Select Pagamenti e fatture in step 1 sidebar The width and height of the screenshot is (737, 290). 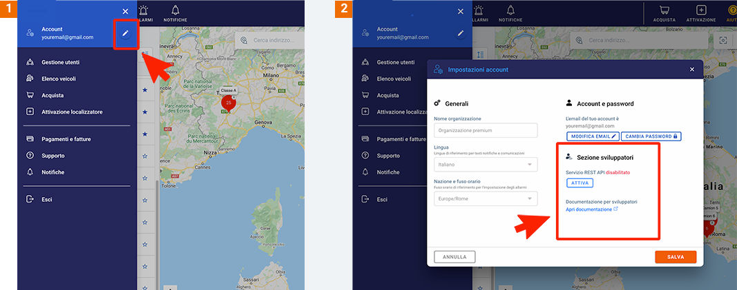click(66, 139)
